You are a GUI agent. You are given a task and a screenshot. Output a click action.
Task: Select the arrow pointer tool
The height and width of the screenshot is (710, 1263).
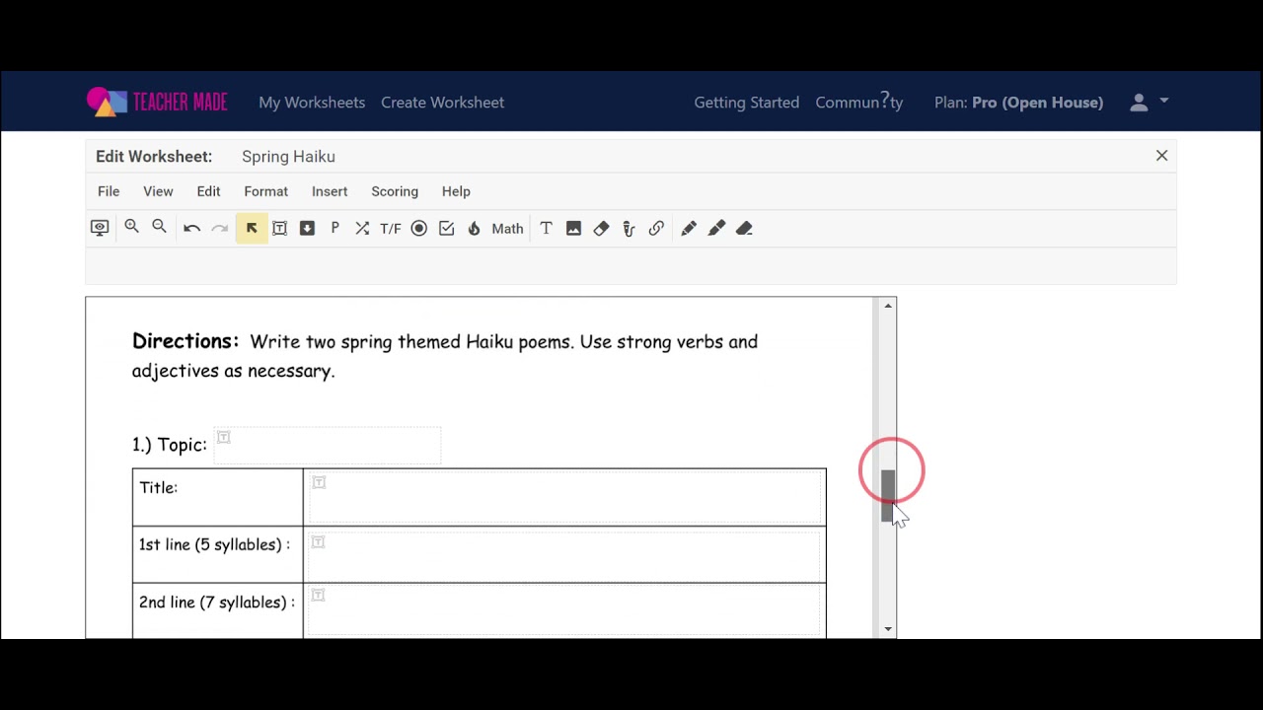tap(252, 228)
